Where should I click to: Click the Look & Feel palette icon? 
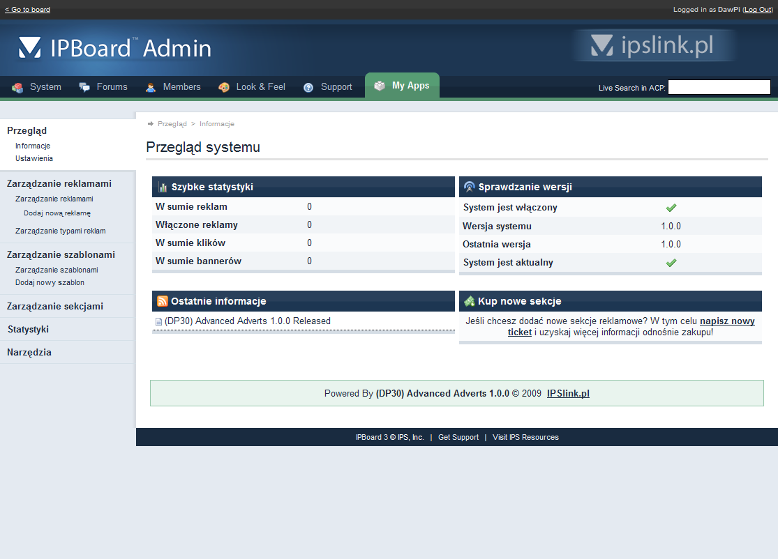click(x=224, y=87)
